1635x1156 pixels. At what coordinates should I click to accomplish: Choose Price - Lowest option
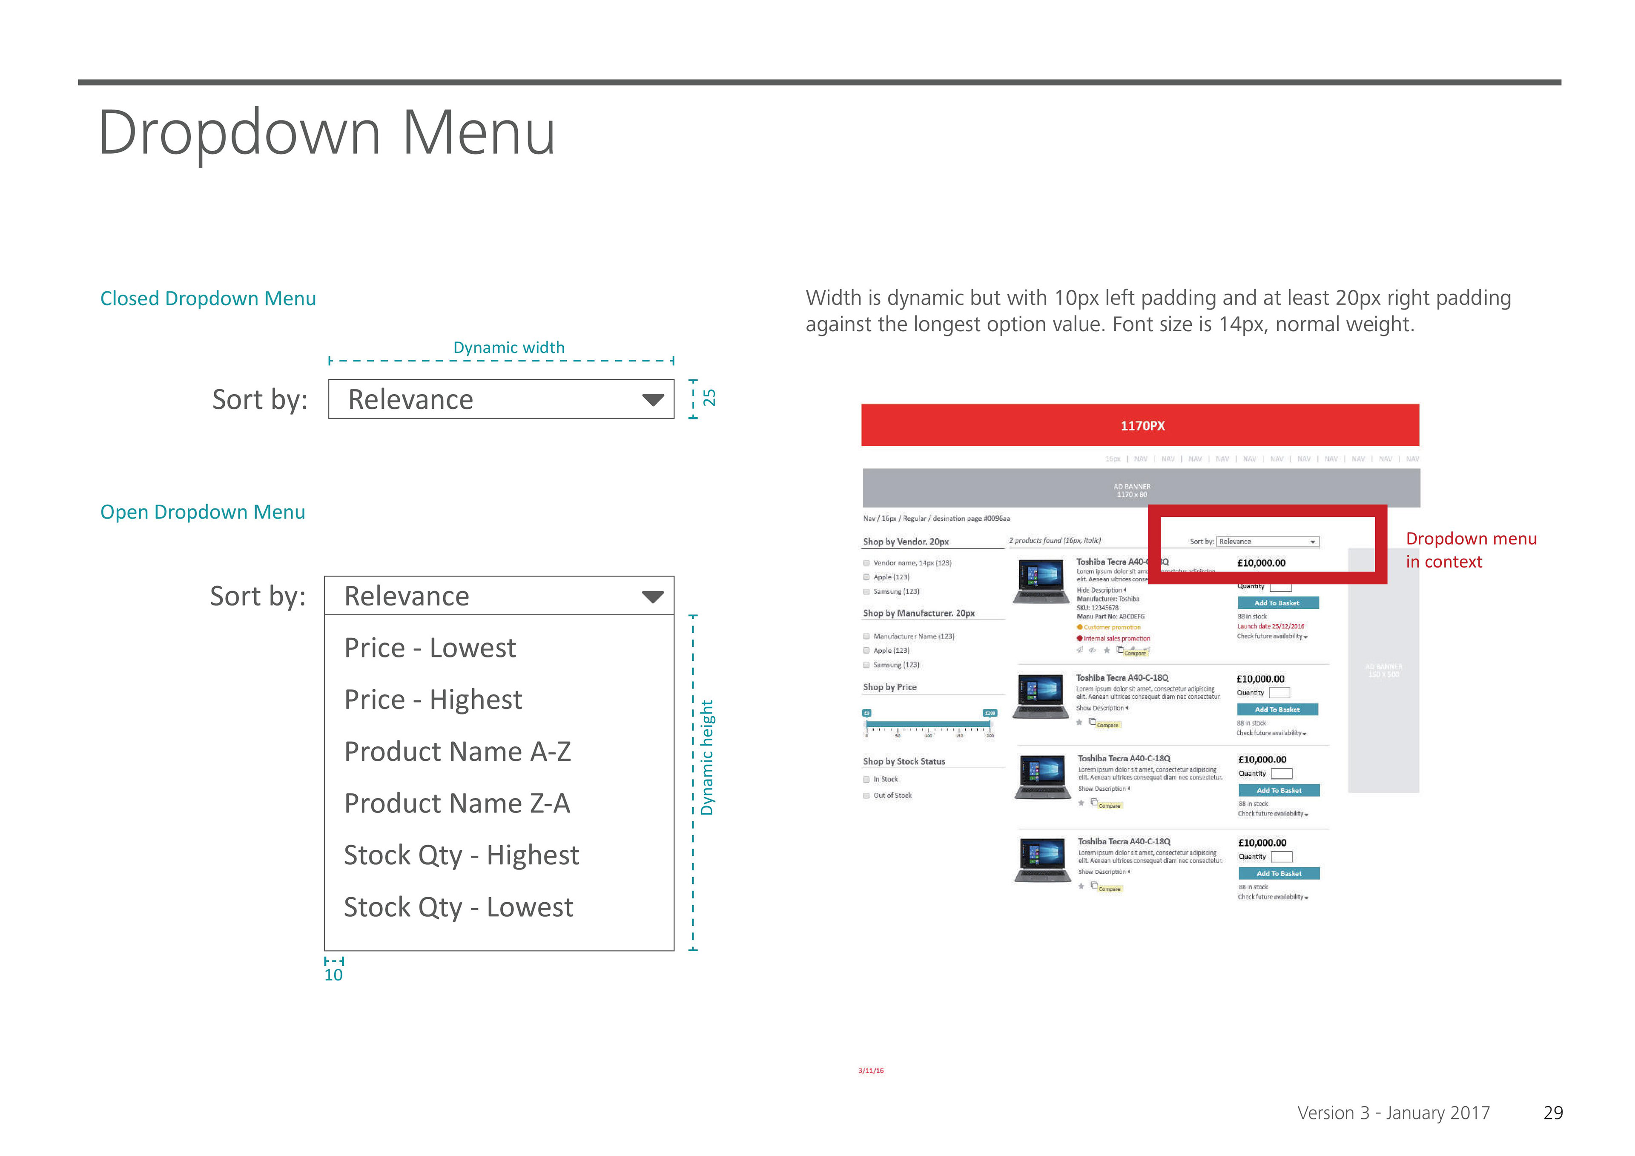(430, 648)
